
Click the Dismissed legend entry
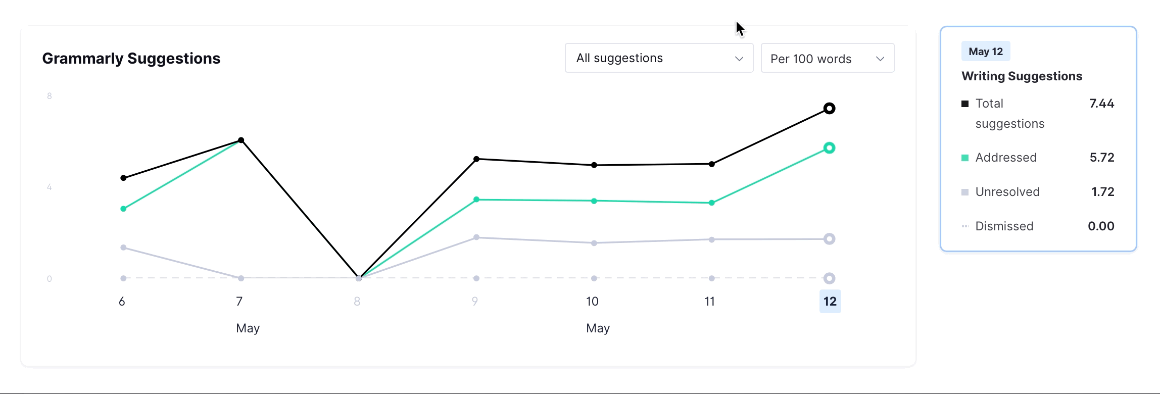[x=1004, y=226]
